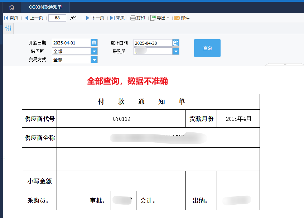The height and width of the screenshot is (218, 304).
Task: Click the 查询 query button
Action: tap(207, 48)
